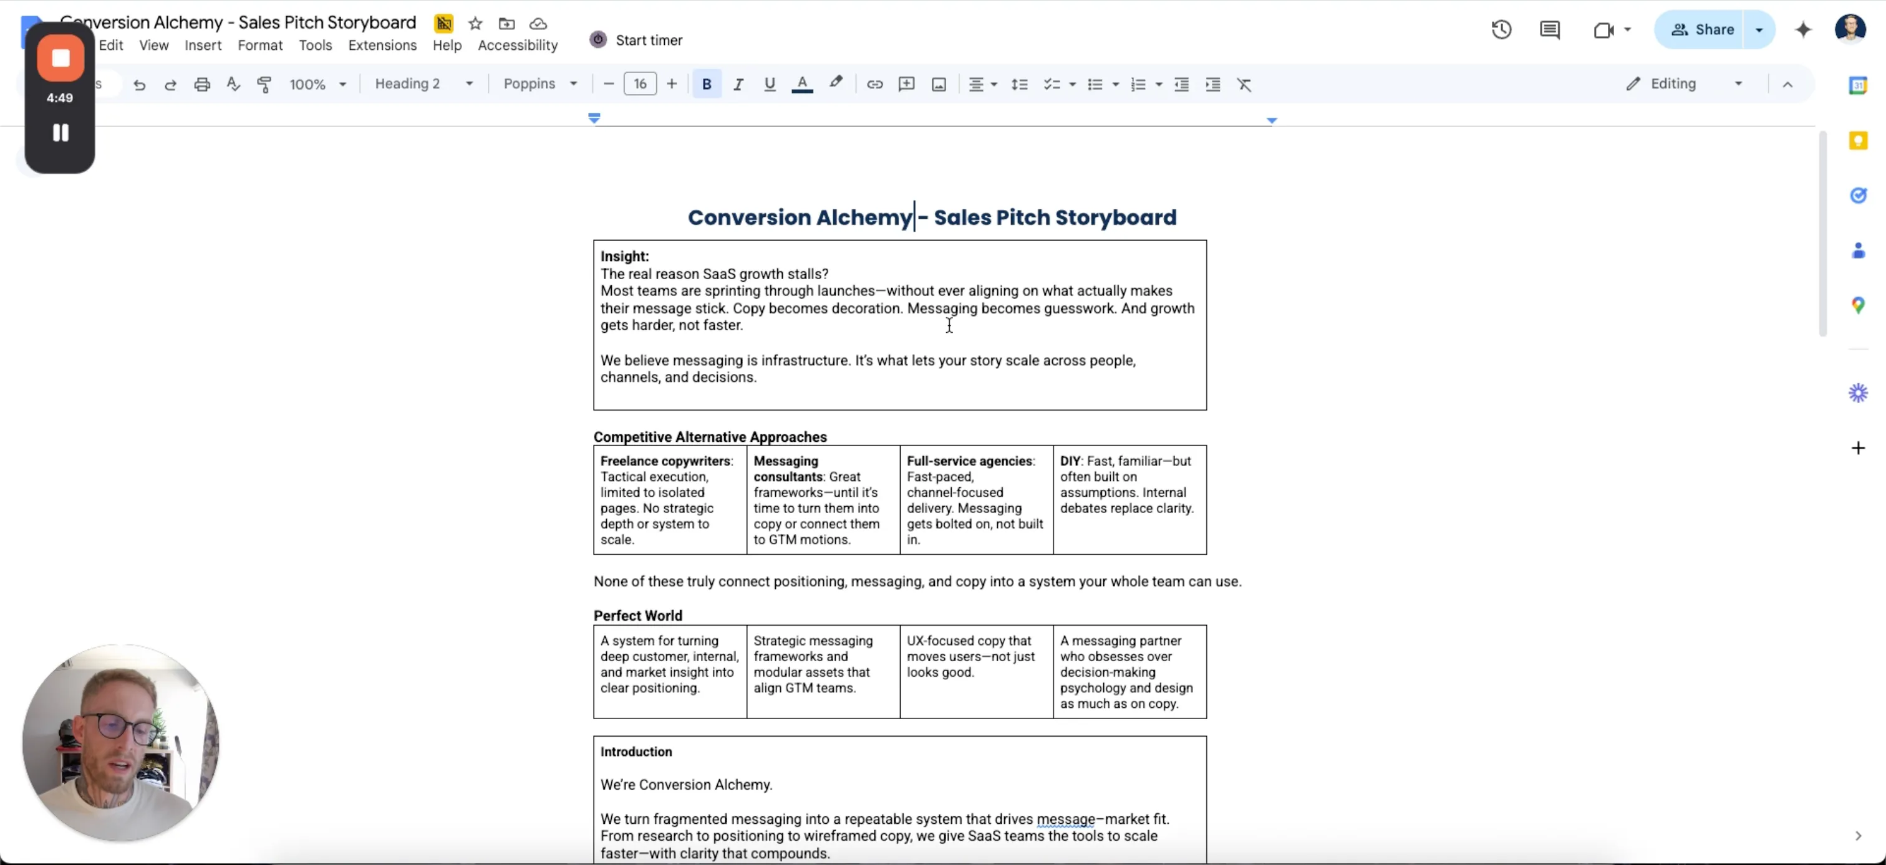Open the Heading 2 style dropdown
The height and width of the screenshot is (865, 1886).
click(423, 84)
